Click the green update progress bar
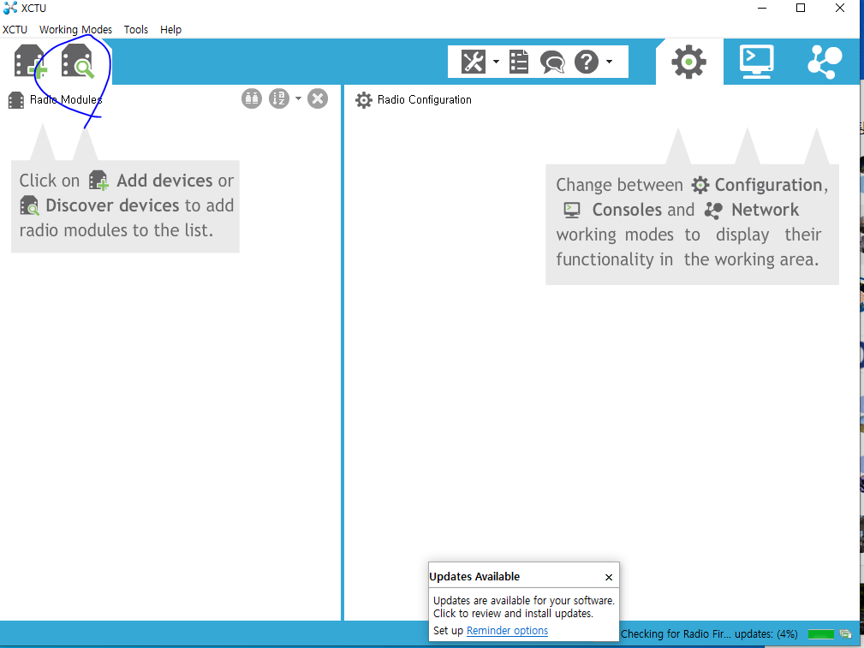 [821, 634]
